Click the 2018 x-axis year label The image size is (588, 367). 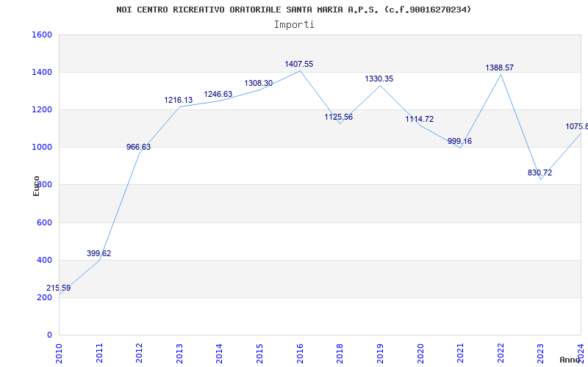[340, 354]
